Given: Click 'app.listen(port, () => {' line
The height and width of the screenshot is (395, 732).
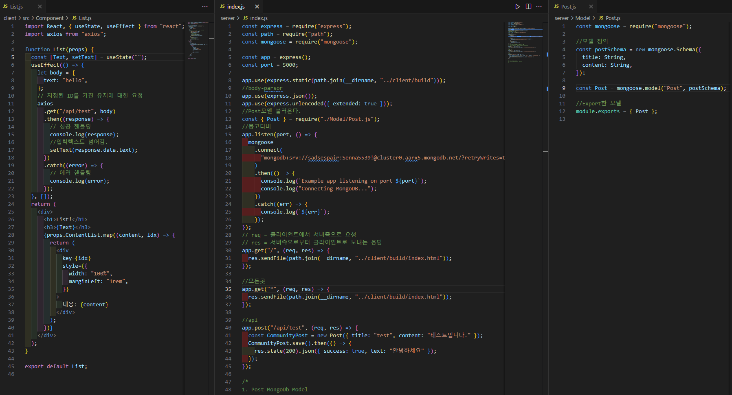Looking at the screenshot, I should point(279,135).
